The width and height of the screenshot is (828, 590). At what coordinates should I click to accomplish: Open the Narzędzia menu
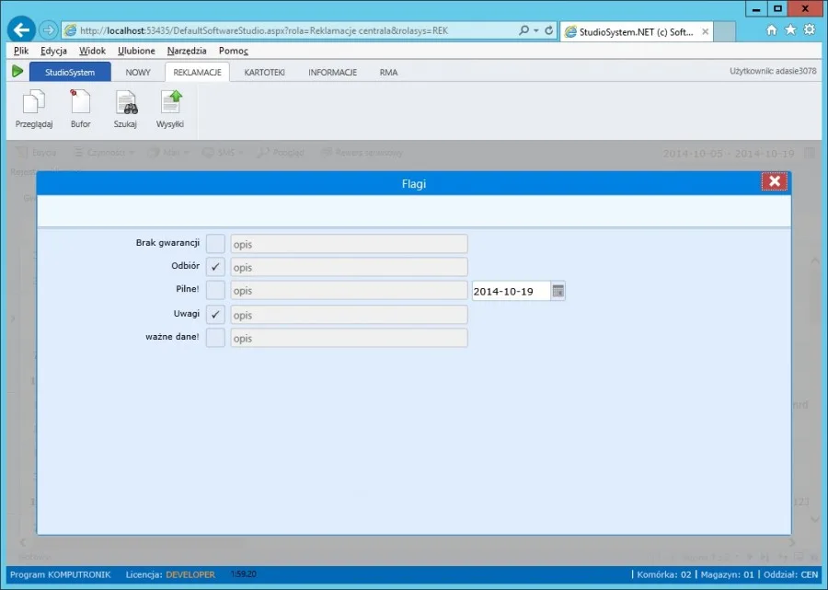[x=187, y=51]
